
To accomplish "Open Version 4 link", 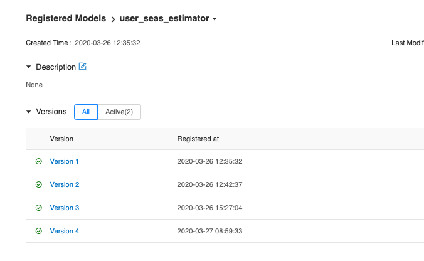I will [x=65, y=231].
